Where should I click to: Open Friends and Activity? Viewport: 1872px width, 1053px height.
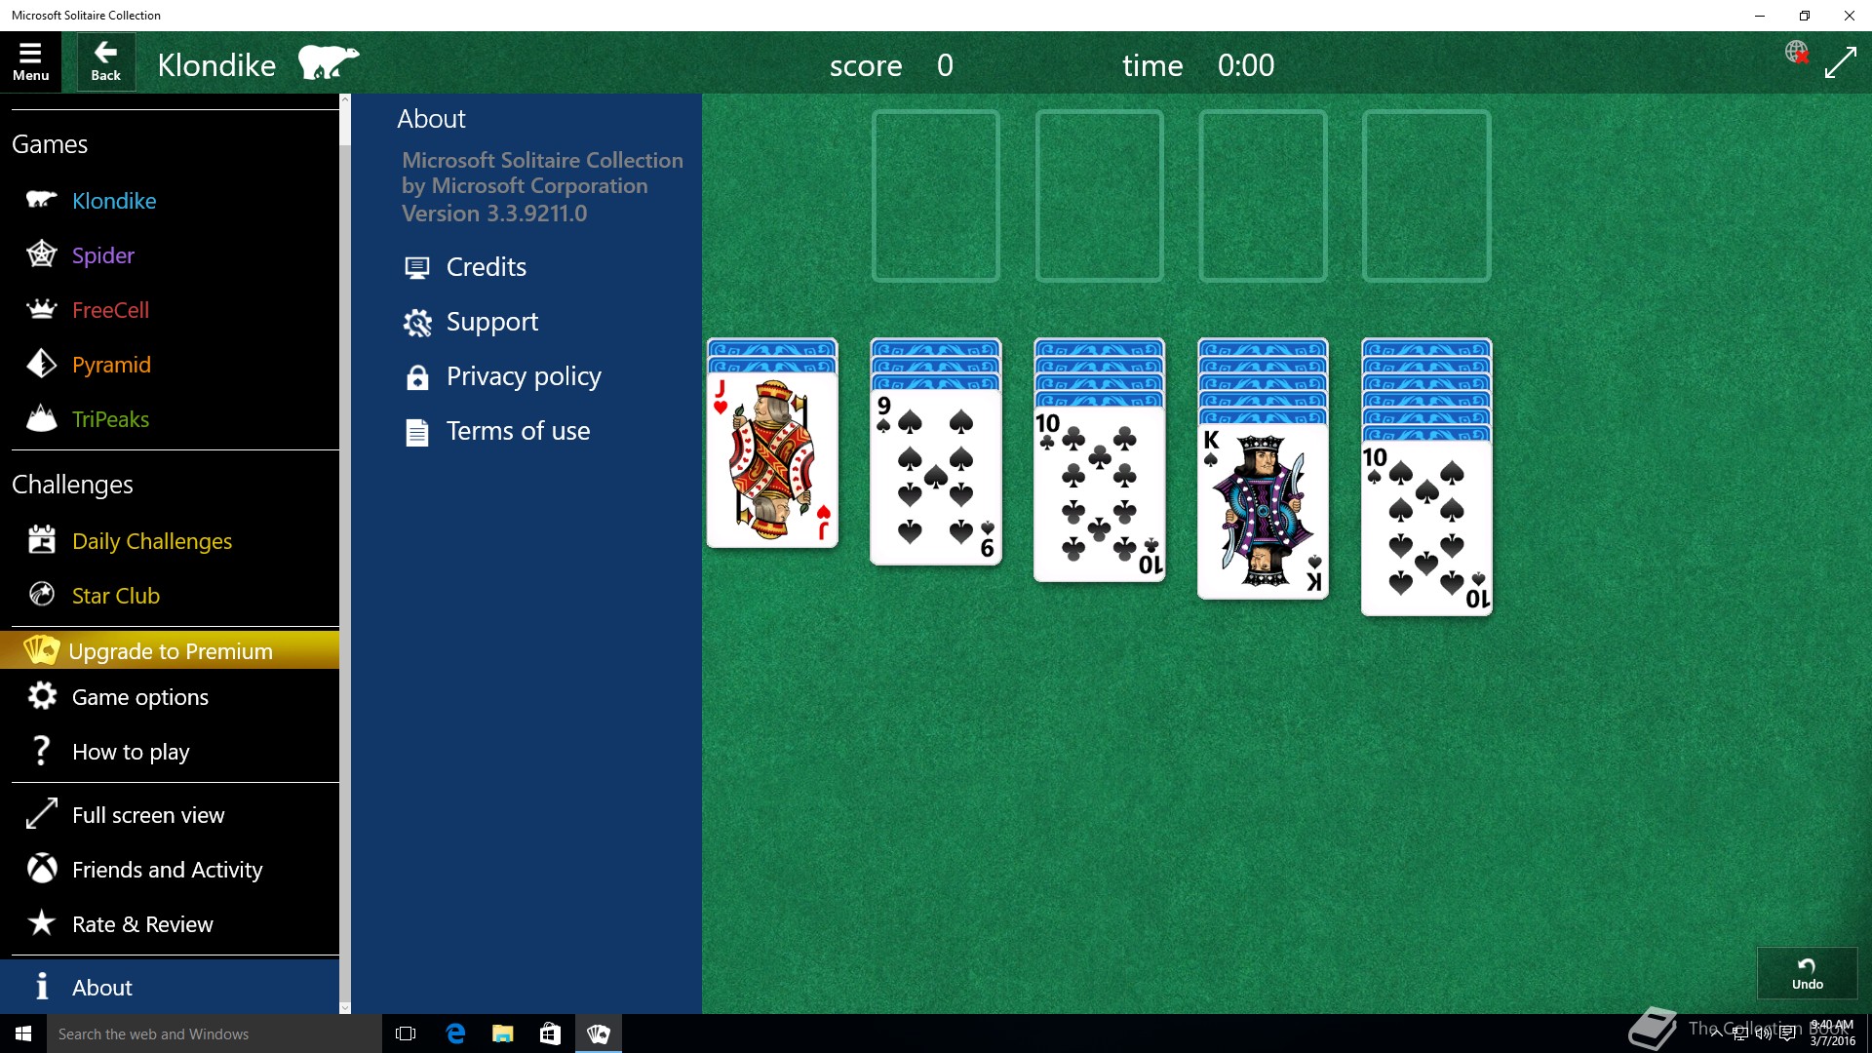point(168,869)
